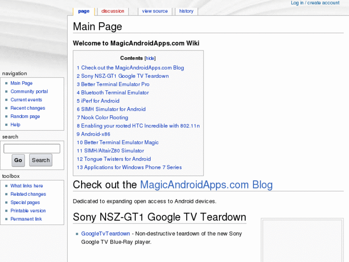
Task: Open the 'page' tab
Action: click(84, 11)
